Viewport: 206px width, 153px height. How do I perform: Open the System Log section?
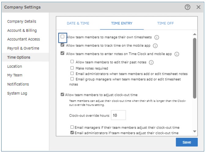pyautogui.click(x=17, y=93)
